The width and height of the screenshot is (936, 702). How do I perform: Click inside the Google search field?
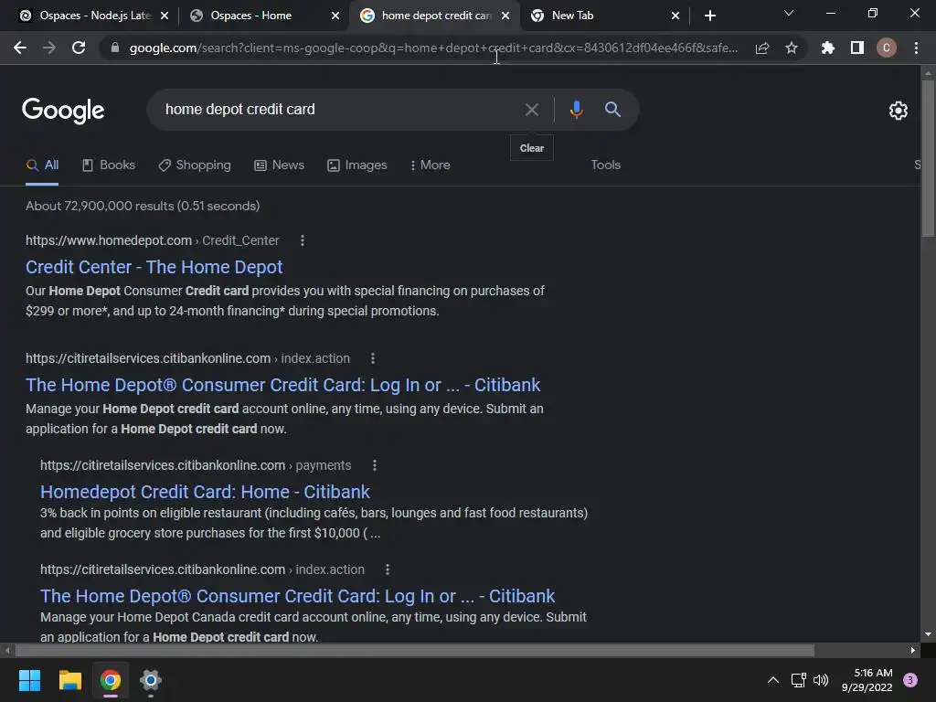[340, 110]
